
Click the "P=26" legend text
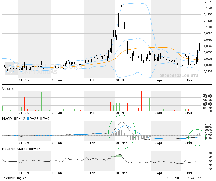pyautogui.click(x=34, y=119)
